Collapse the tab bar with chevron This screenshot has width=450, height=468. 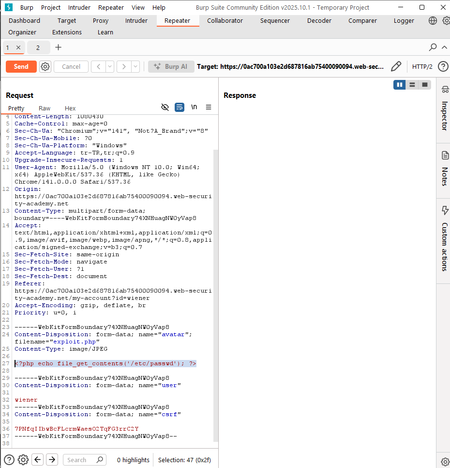[444, 47]
